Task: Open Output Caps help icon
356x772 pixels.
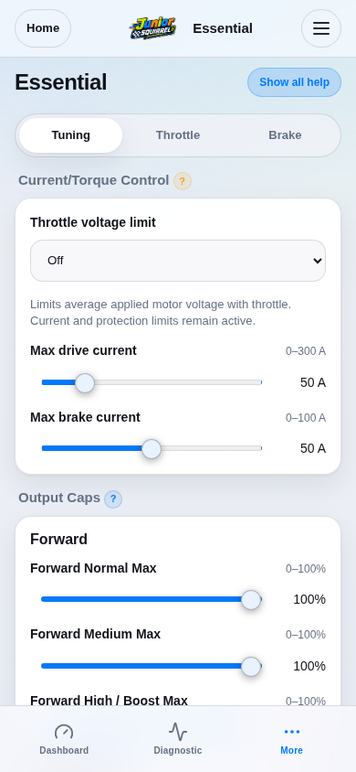Action: click(113, 499)
